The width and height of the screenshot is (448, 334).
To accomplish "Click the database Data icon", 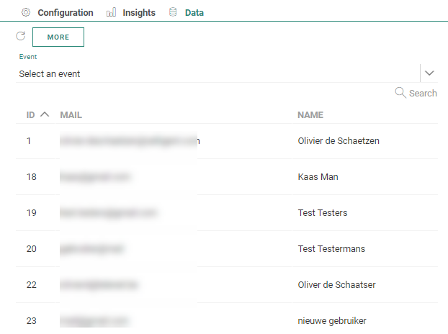I will tap(173, 12).
